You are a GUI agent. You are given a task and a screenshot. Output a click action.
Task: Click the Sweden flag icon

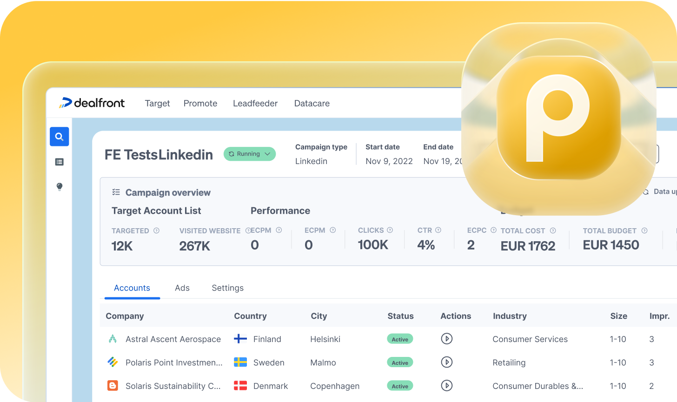(240, 362)
